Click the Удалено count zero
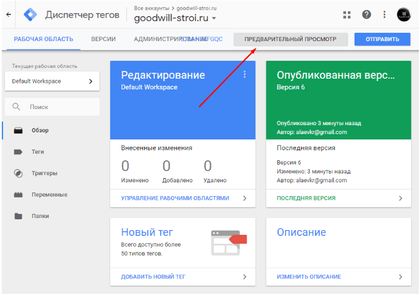 click(x=207, y=166)
